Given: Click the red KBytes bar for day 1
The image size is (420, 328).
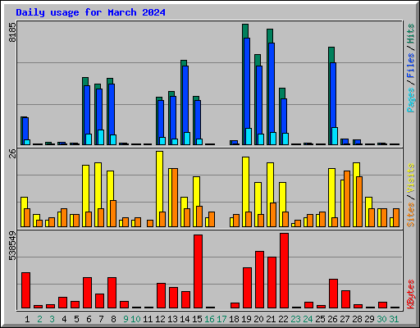Looking at the screenshot, I should coord(26,290).
